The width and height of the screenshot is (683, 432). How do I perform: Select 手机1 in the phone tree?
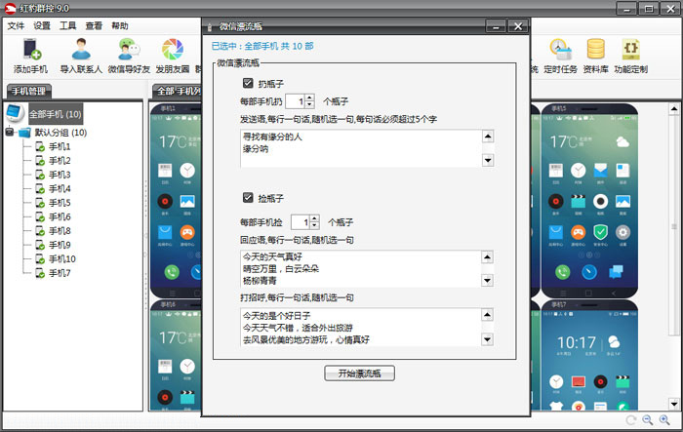click(59, 146)
